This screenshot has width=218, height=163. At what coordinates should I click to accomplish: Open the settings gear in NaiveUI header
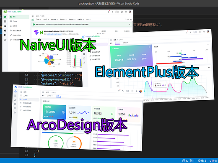tap(126, 12)
